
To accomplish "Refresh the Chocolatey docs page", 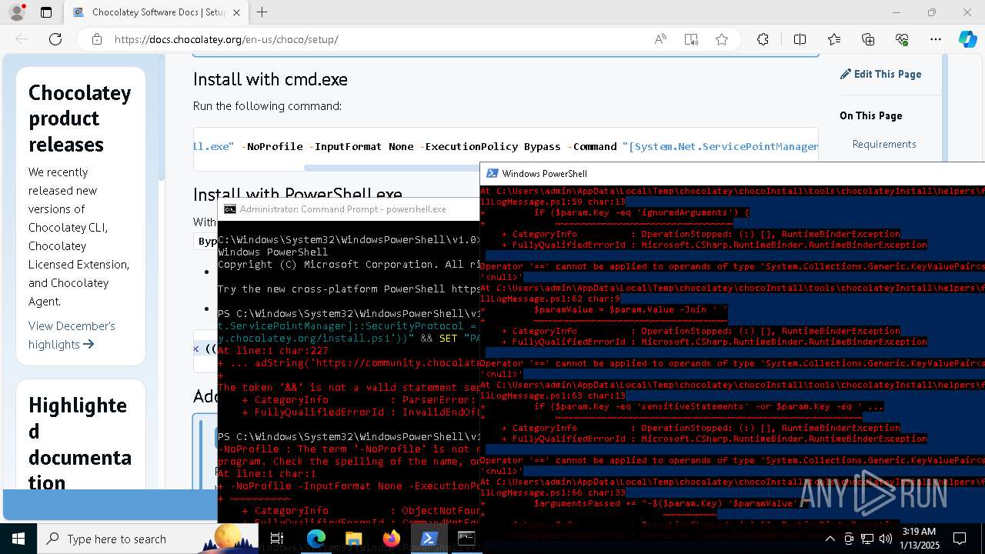I will [55, 39].
